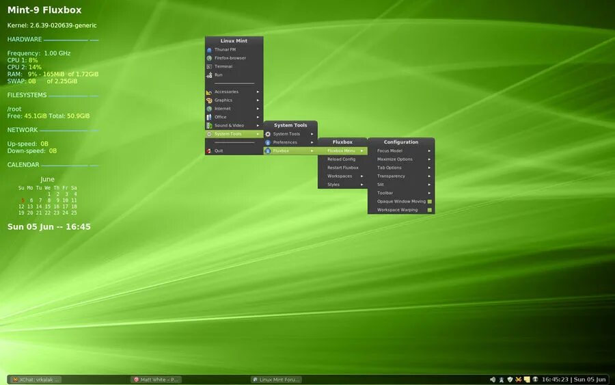615x385 pixels.
Task: Switch to the Linux Mint Forum taskbar window
Action: click(277, 380)
